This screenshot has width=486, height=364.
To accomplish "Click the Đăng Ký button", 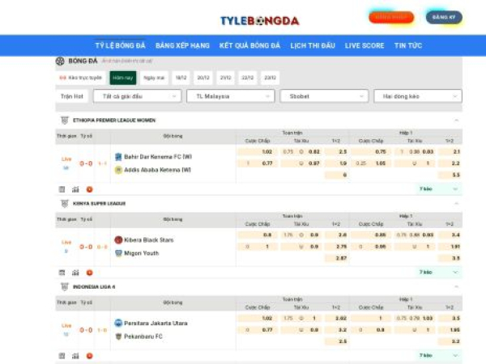I will [x=444, y=17].
